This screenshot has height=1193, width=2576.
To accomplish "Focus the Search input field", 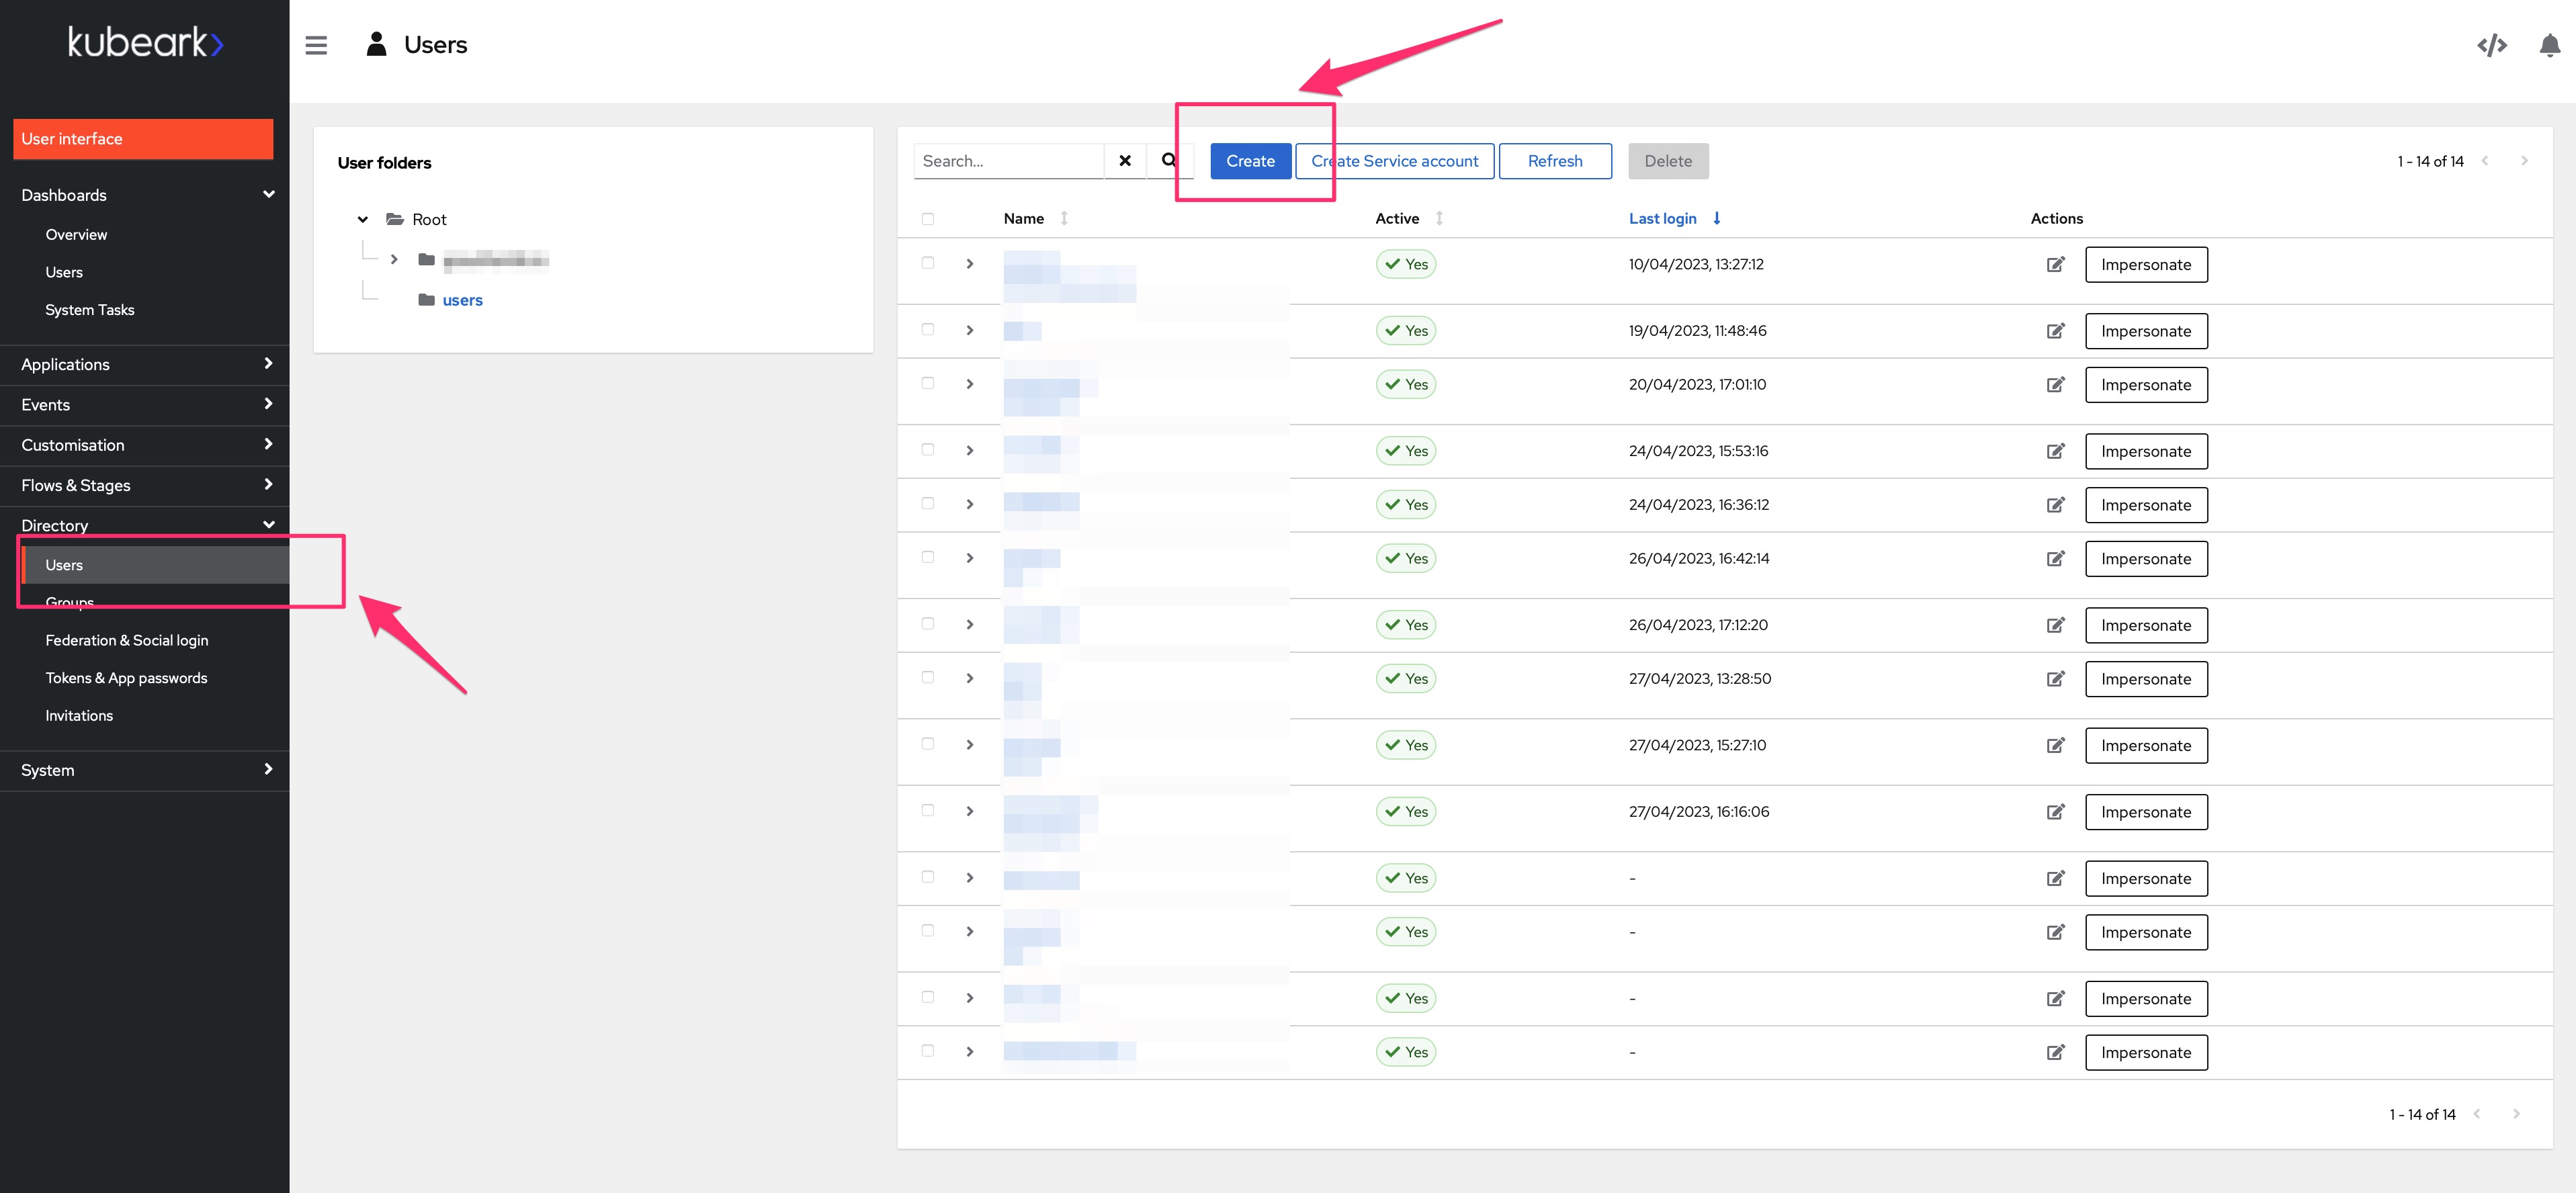I will (x=1008, y=161).
